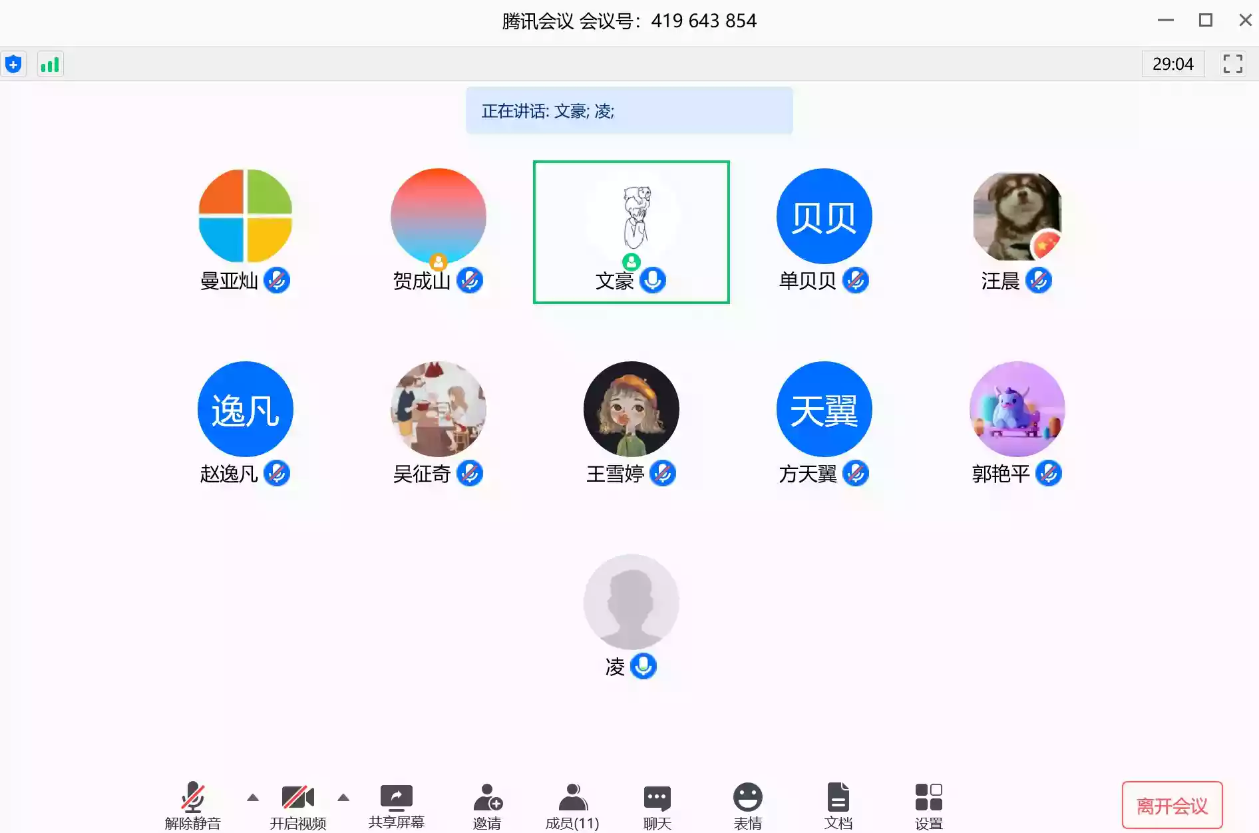1259x833 pixels.
Task: Turn on camera with 开启视频
Action: [298, 806]
